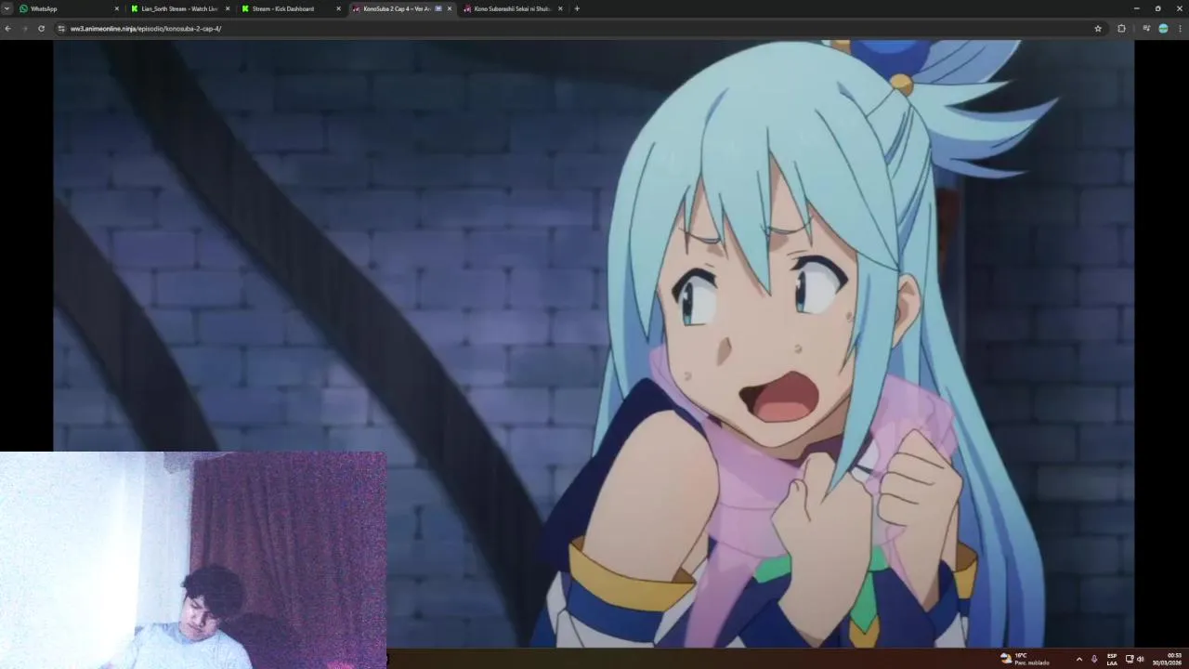Open the weather widget in the taskbar
This screenshot has height=669, width=1189.
click(x=1025, y=659)
